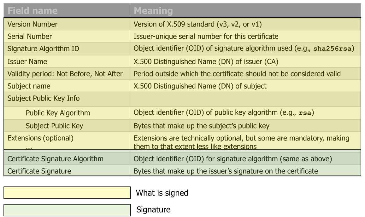Screen dimensions: 365x217
Task: Click the 'Version of X.509 standard' meaning cell
Action: (197, 24)
